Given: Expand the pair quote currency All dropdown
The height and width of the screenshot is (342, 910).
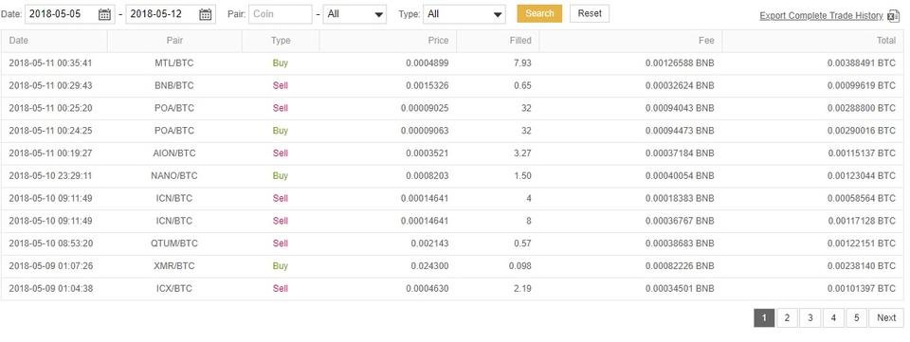Looking at the screenshot, I should click(x=355, y=14).
